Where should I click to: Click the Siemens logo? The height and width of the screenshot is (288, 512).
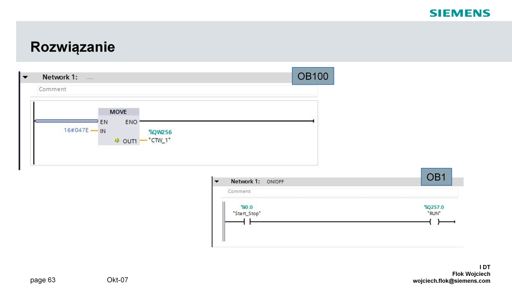460,14
